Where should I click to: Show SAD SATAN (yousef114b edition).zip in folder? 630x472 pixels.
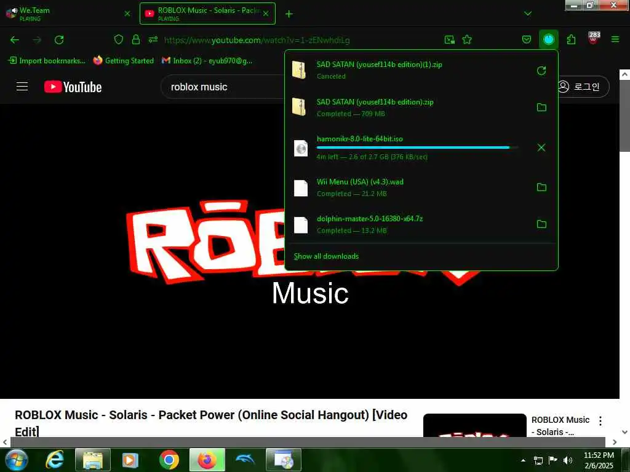[x=541, y=107]
